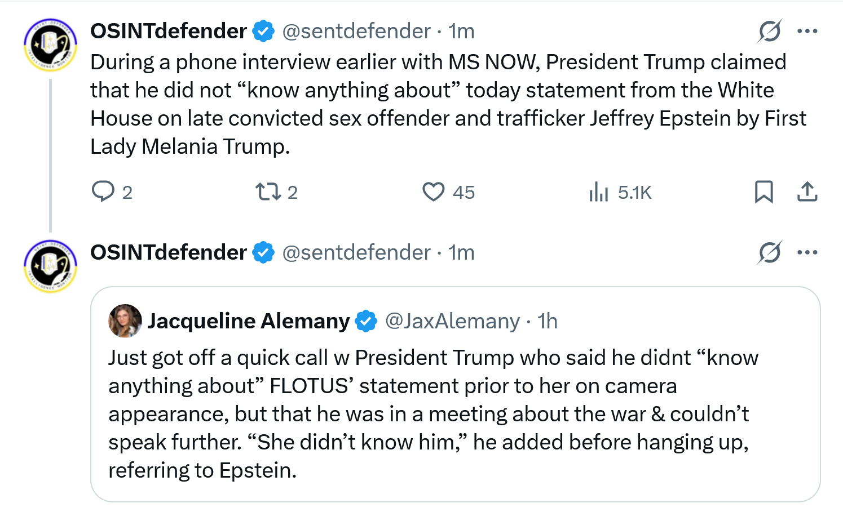Click OSINTdefender avatar on first tweet
Screen dimensions: 843x521
pyautogui.click(x=50, y=46)
